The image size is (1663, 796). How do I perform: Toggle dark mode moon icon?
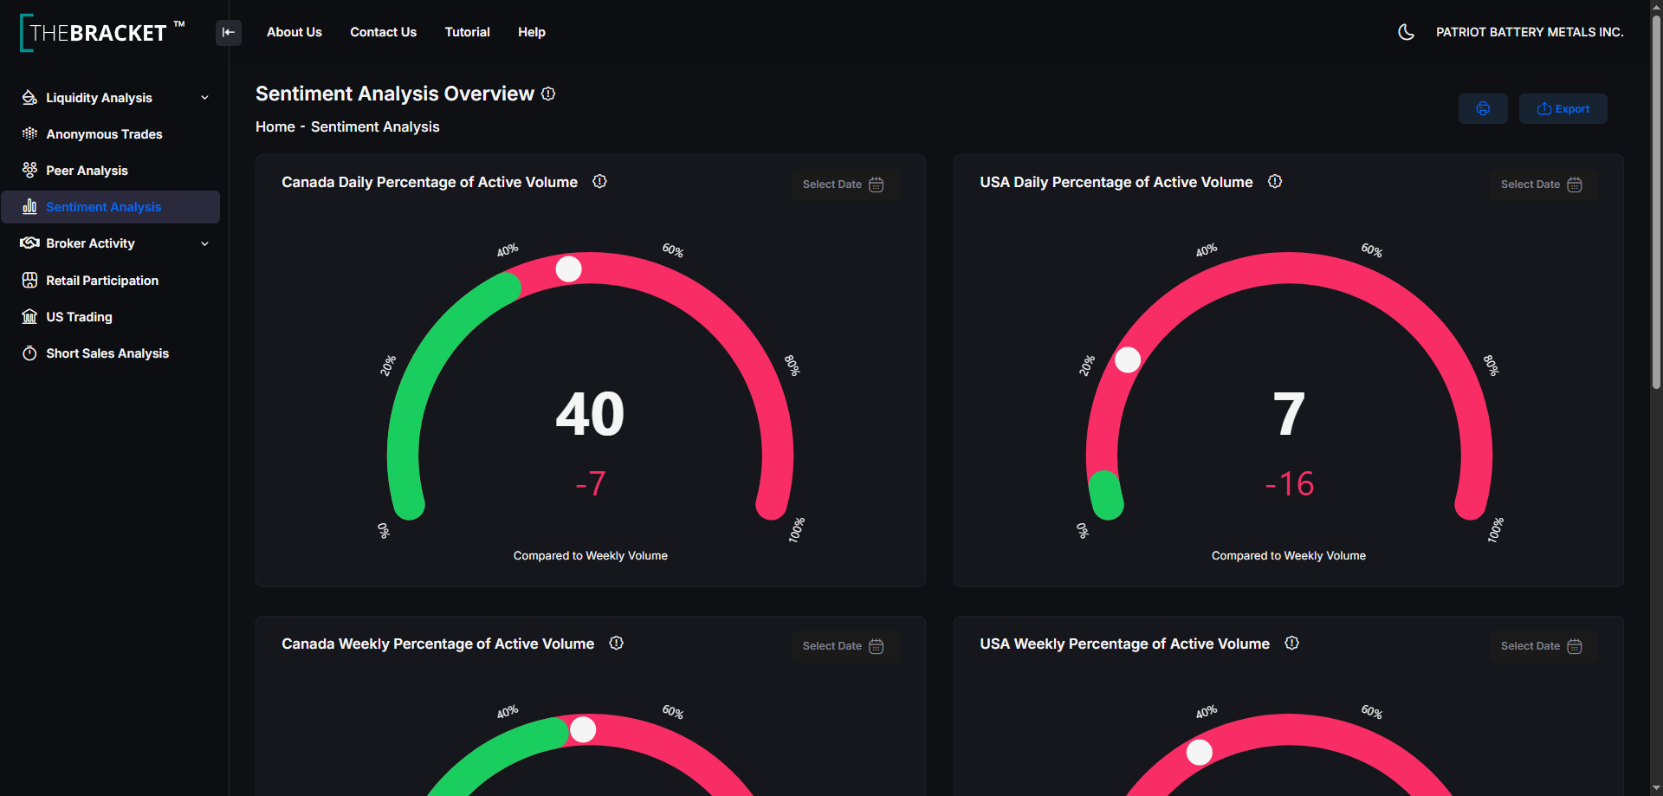[x=1406, y=32]
